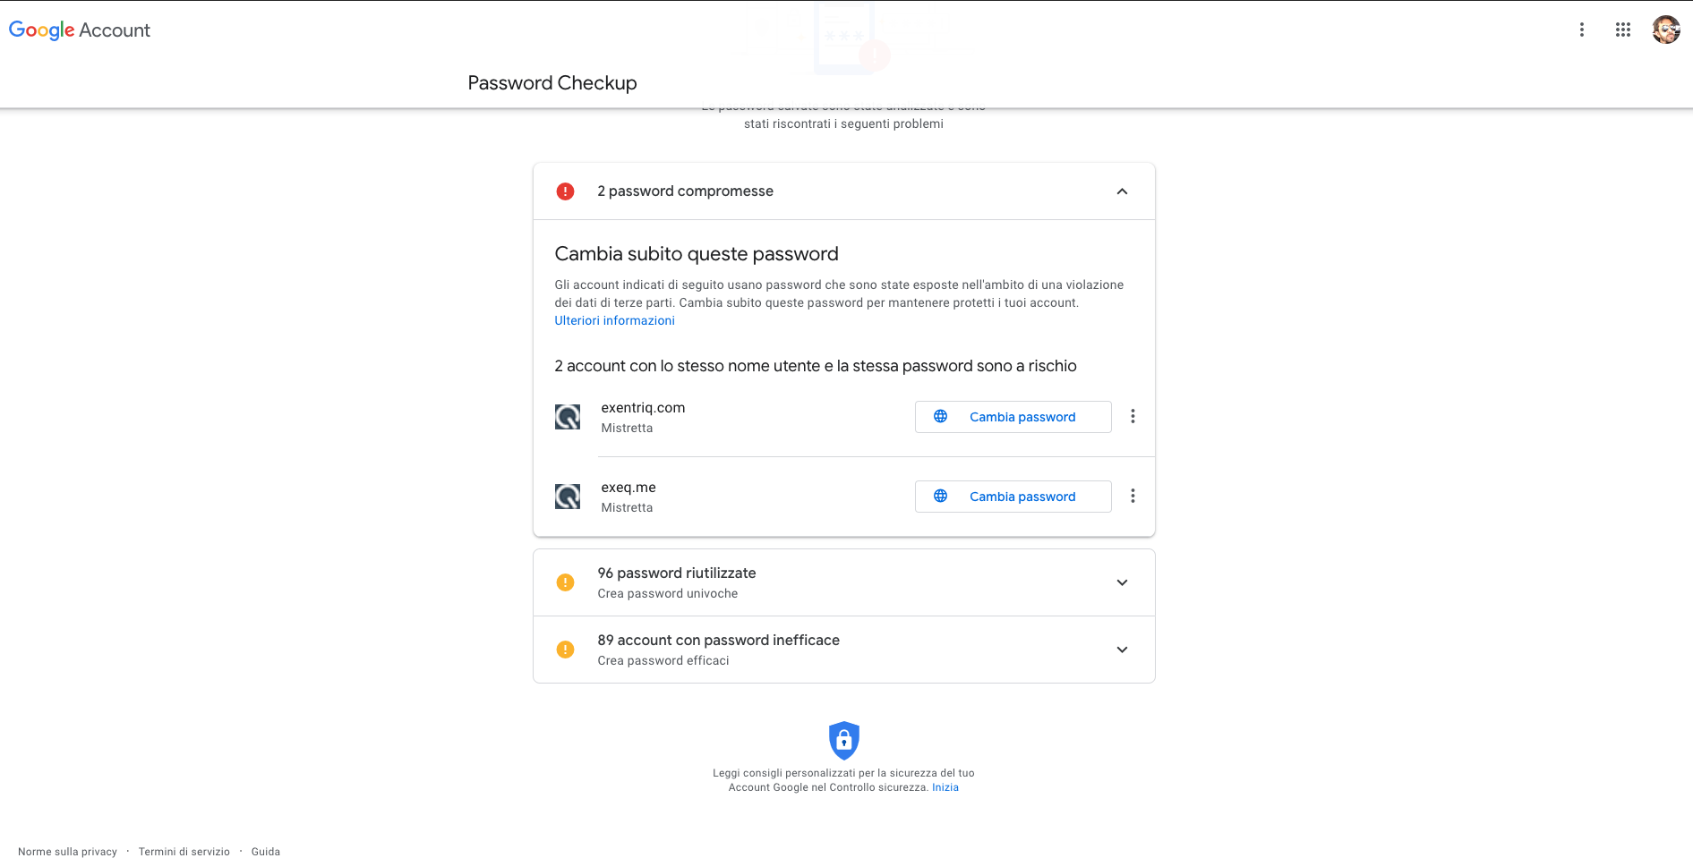
Task: Open more options for exentriq.com
Action: [x=1133, y=416]
